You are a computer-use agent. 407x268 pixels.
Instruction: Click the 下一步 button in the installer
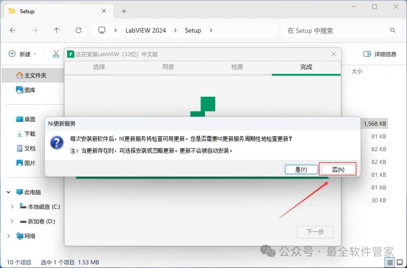(x=315, y=232)
